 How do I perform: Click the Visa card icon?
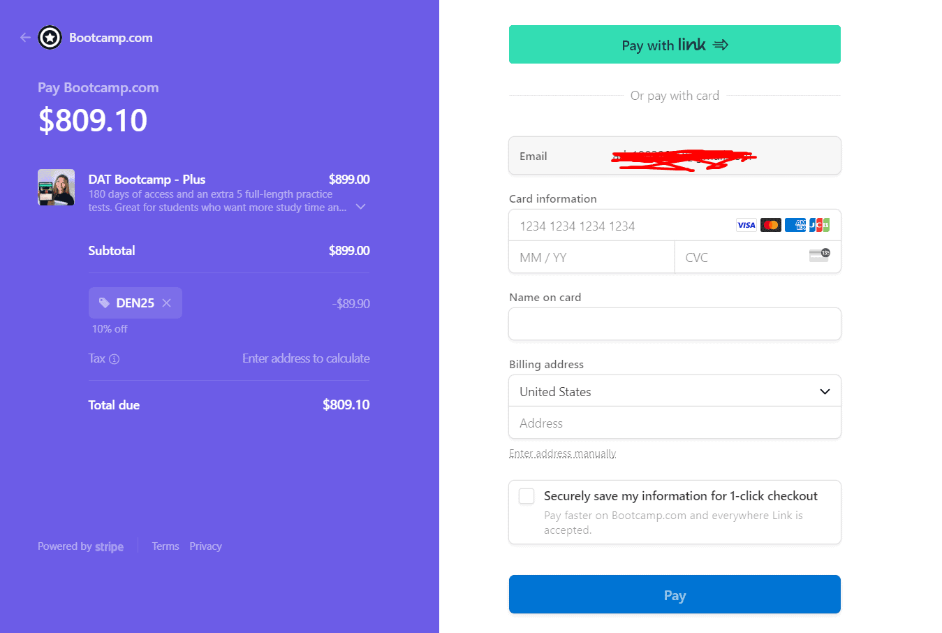coord(746,225)
